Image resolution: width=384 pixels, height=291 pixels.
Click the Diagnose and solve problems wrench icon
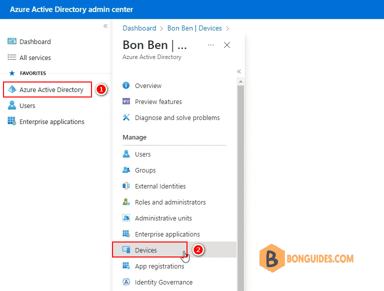pos(126,117)
